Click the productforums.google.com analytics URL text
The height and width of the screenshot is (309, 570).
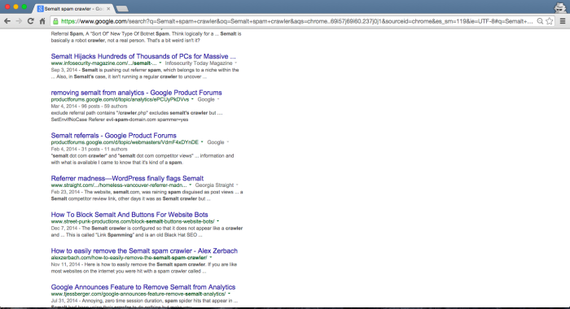pos(120,99)
